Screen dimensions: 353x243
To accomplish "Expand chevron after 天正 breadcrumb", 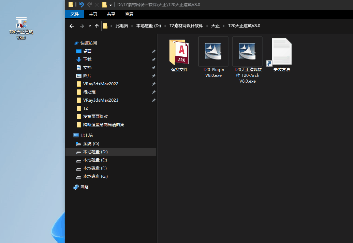I will 224,26.
